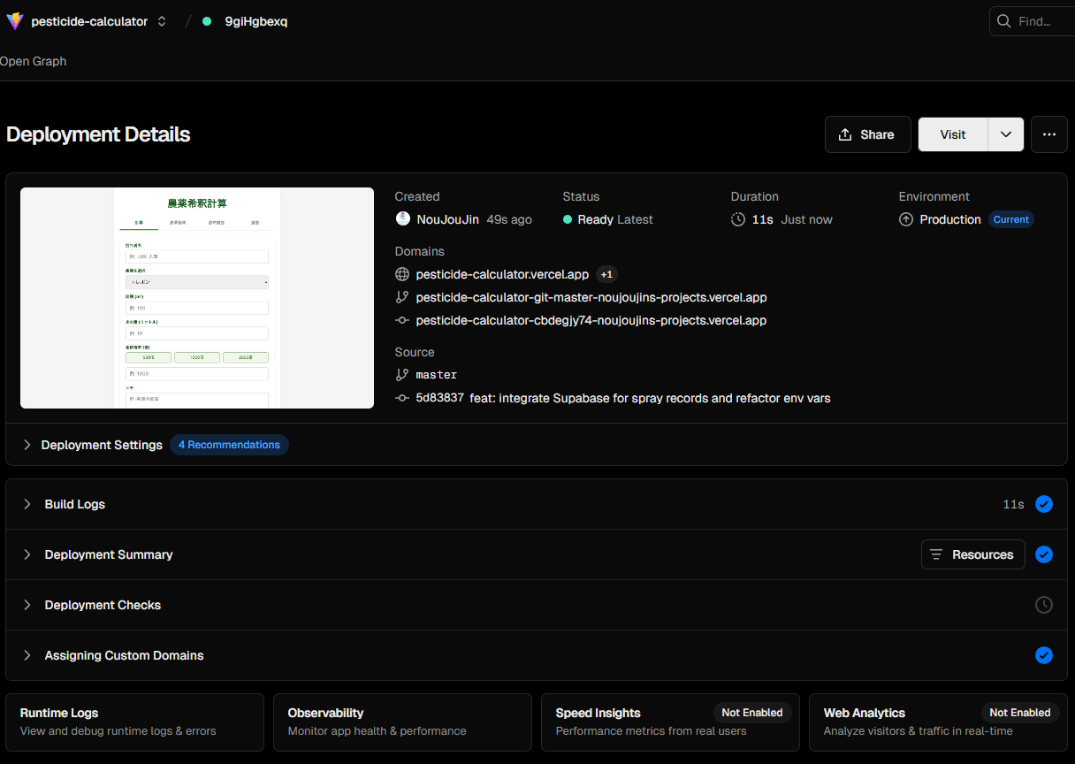Expand the Build Logs section

coord(75,504)
